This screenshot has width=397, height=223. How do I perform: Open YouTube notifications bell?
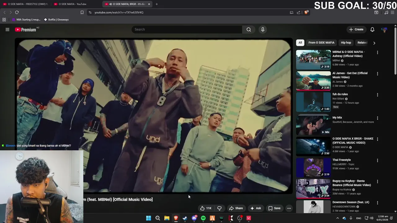[x=372, y=29]
